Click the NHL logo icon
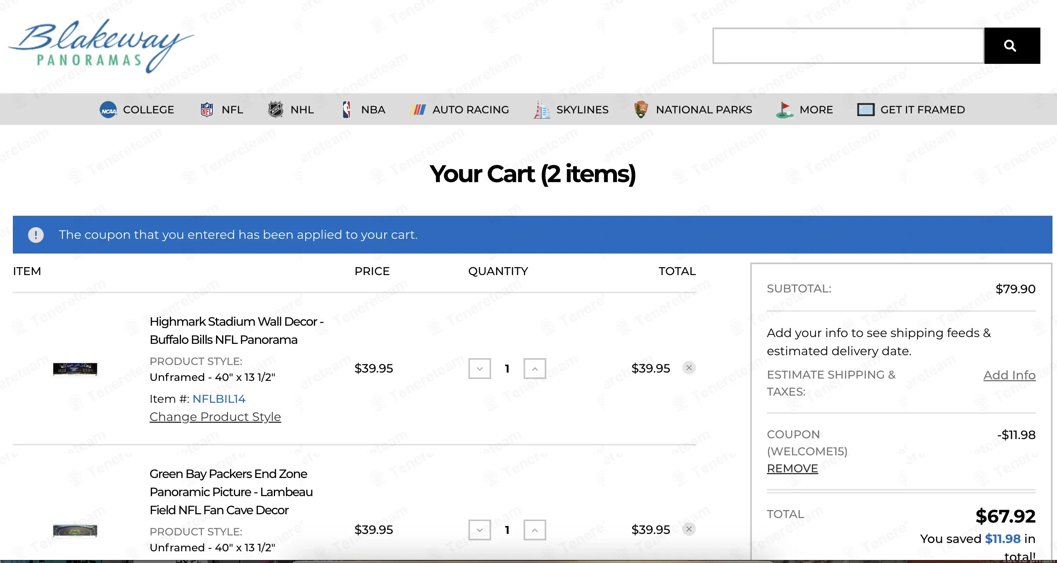Viewport: 1057px width, 563px height. (x=275, y=110)
